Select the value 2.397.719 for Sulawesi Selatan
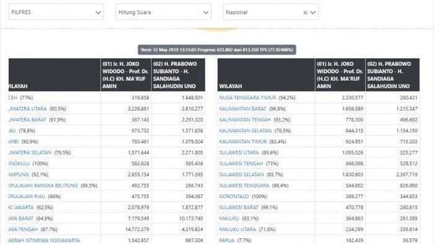The height and width of the screenshot is (244, 434). [407, 174]
